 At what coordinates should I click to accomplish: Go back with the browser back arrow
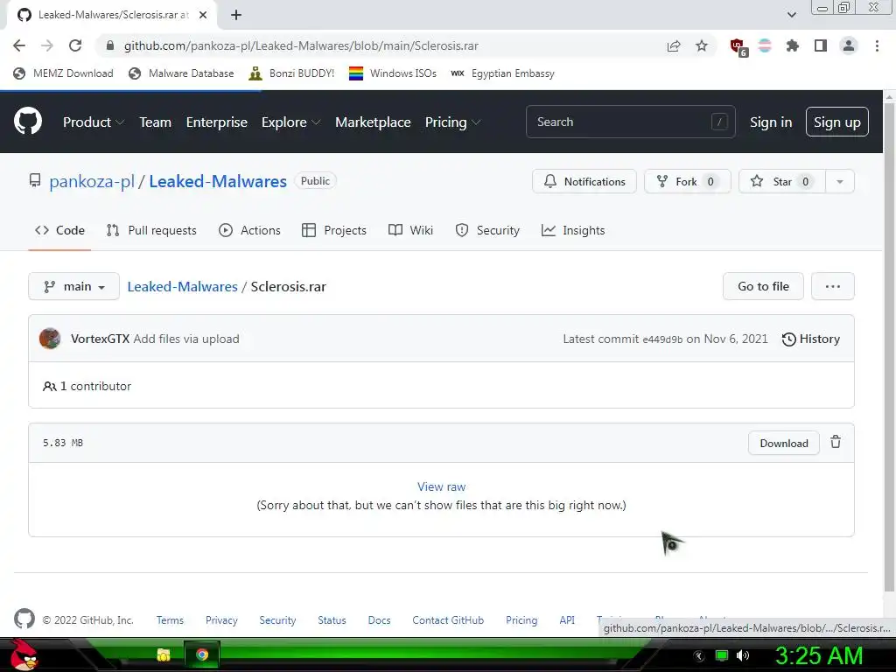19,45
